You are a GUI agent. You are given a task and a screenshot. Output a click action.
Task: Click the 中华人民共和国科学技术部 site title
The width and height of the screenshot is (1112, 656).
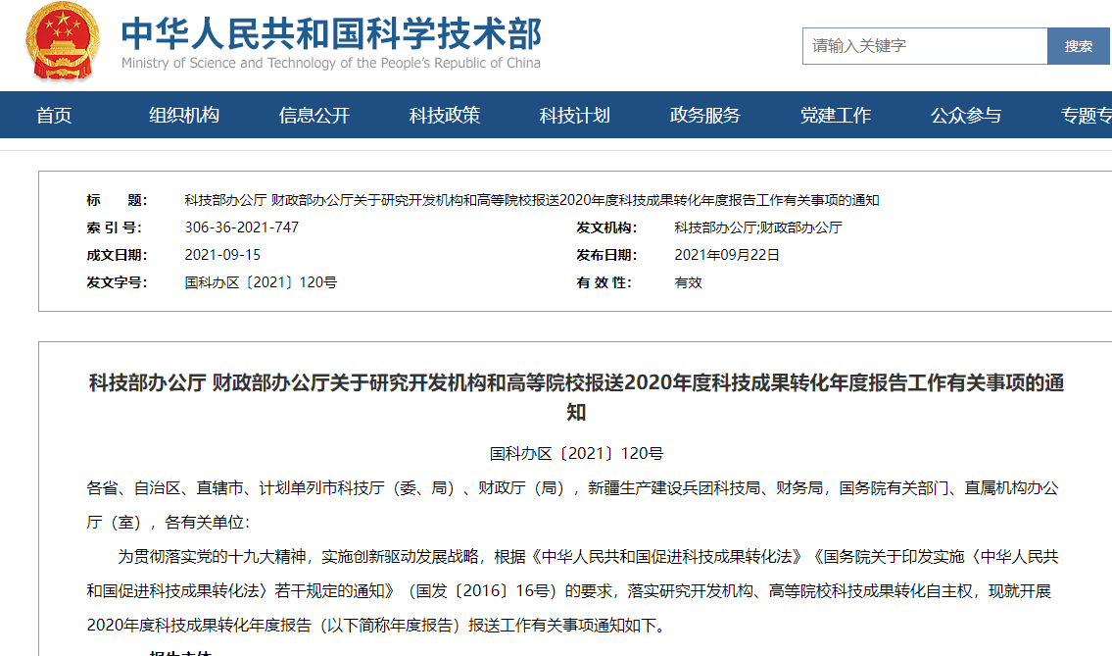(x=330, y=34)
